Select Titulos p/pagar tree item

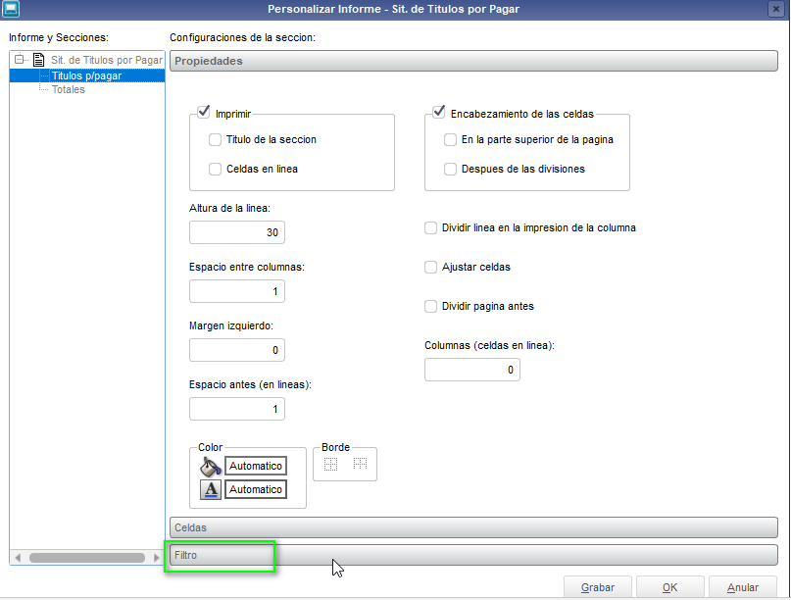87,75
